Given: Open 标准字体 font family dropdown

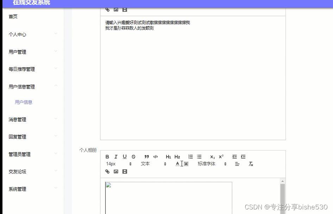Looking at the screenshot, I should [212, 164].
